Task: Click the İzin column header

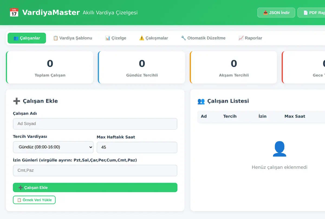Action: (262, 116)
